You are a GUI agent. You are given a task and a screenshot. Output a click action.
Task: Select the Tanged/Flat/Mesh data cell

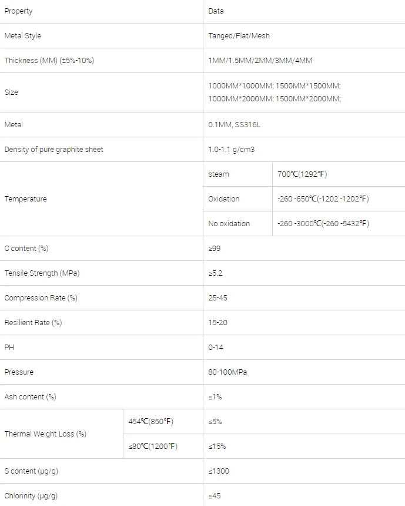(x=304, y=36)
